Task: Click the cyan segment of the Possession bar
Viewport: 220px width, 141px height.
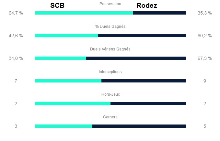Action: 84,13
